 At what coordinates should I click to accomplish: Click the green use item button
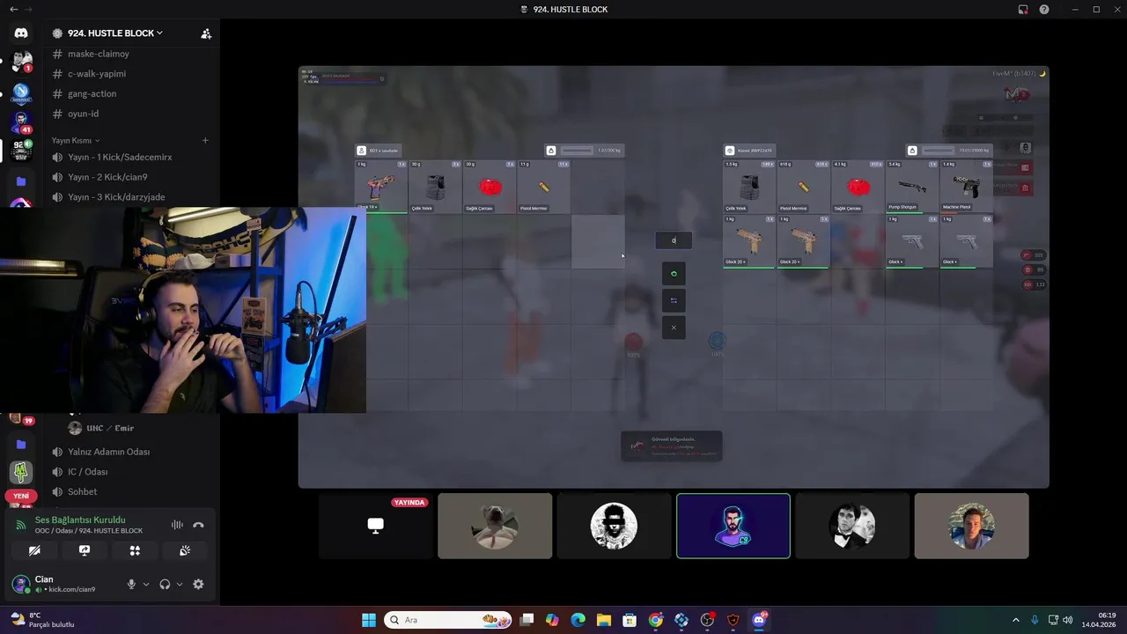(674, 274)
